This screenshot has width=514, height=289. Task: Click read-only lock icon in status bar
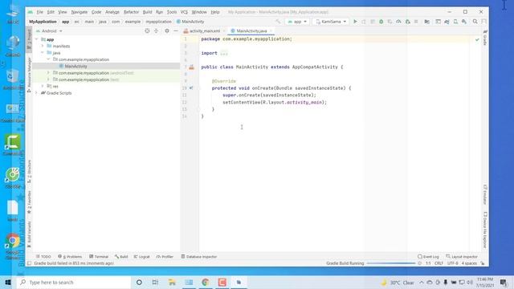(482, 263)
